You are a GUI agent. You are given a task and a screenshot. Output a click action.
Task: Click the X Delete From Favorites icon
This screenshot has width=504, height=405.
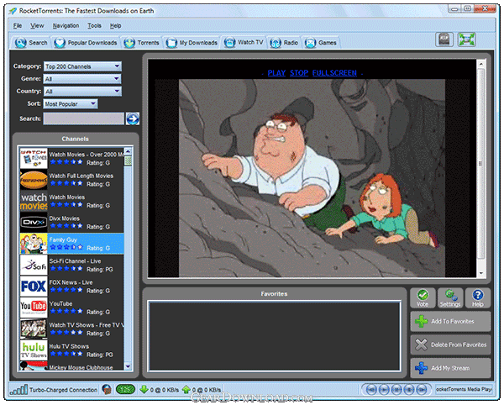click(421, 345)
